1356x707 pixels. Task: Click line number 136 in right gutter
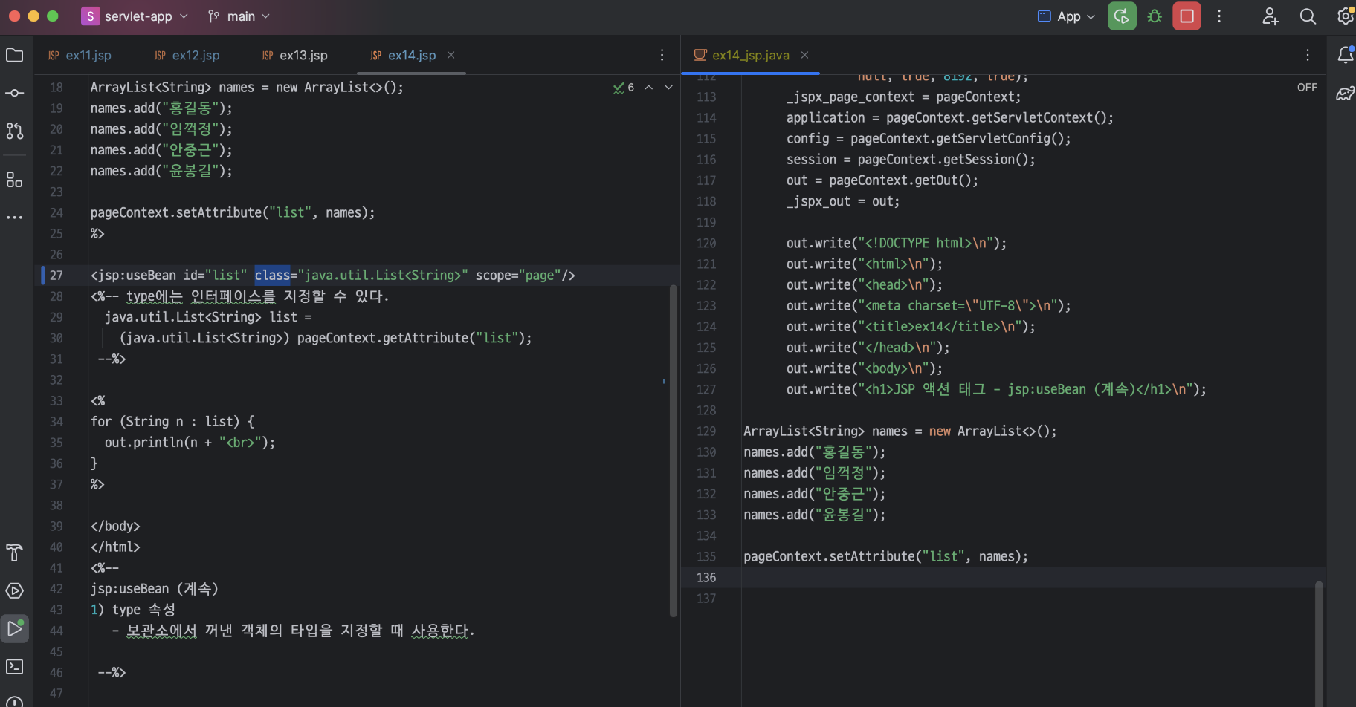706,578
